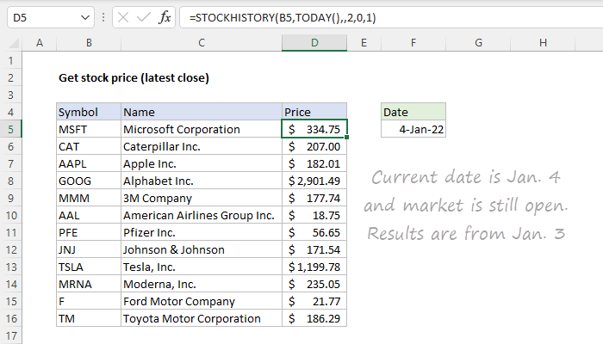The height and width of the screenshot is (344, 603).
Task: Click the 'Price' header cell
Action: coord(314,112)
